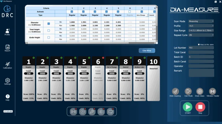
Task: Click the horizontal scrollbar right arrow
Action: 155,43
